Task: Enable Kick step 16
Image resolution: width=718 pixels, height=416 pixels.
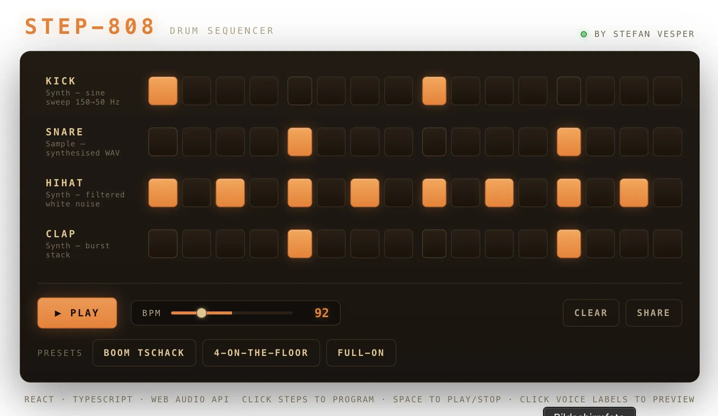Action: click(x=667, y=91)
